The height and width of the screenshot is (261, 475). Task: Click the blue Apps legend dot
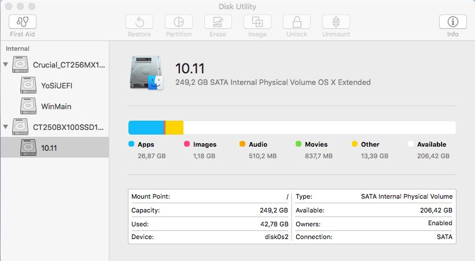131,144
